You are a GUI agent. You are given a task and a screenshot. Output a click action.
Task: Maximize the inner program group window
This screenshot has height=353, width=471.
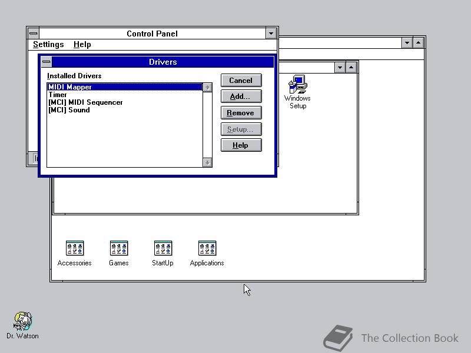[x=351, y=68]
